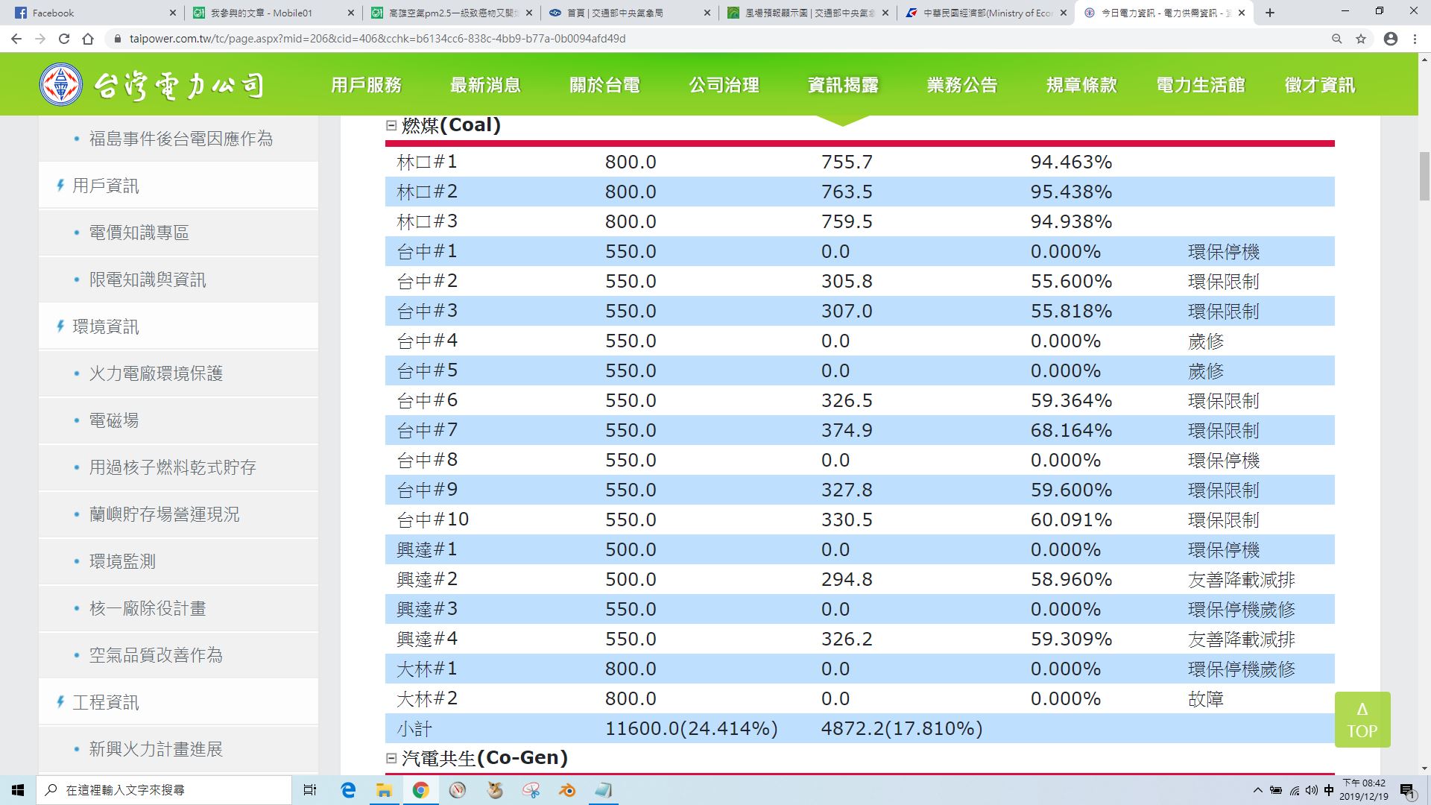
Task: Open the 規章條款 menu
Action: click(1081, 85)
